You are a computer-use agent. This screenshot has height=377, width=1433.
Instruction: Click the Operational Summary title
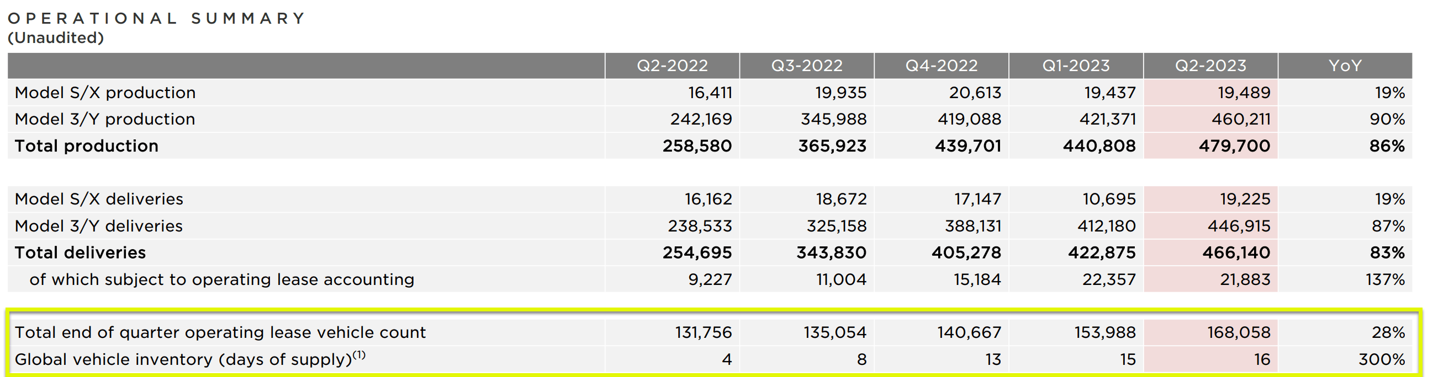click(x=157, y=18)
